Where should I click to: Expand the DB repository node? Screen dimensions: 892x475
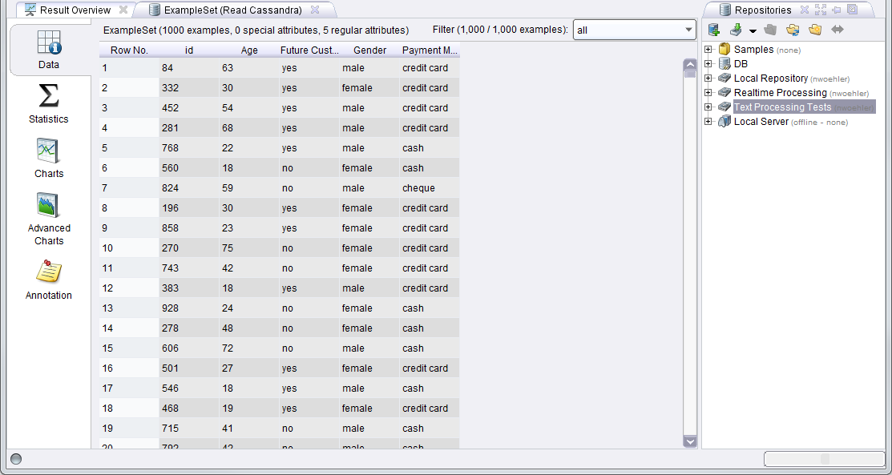tap(708, 64)
